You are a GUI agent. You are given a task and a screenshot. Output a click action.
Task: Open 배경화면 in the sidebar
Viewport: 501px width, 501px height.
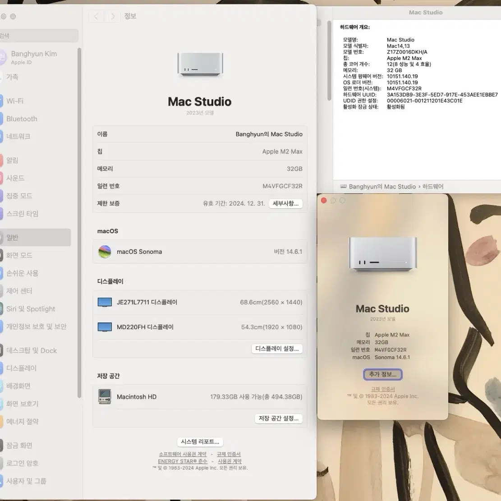pyautogui.click(x=18, y=386)
